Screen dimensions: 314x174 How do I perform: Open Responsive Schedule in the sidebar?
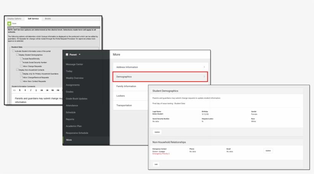(x=77, y=133)
